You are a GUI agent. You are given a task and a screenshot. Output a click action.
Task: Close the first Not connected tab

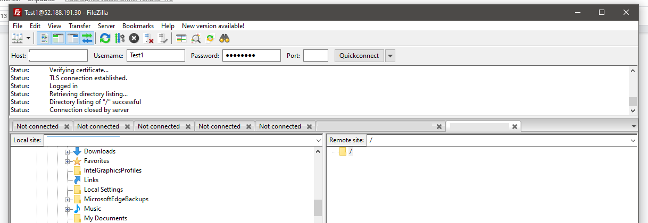[67, 126]
